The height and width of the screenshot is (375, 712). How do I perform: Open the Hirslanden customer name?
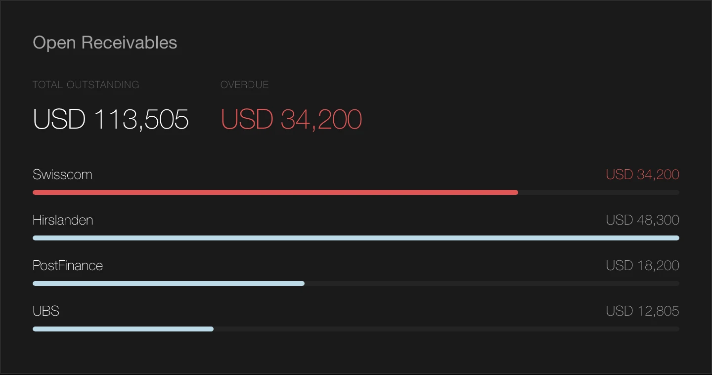pos(63,220)
